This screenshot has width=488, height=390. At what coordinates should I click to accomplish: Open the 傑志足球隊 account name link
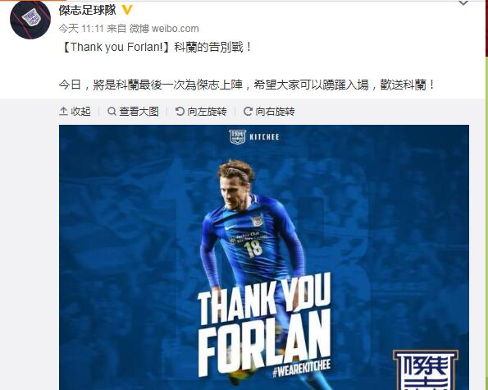pos(88,11)
